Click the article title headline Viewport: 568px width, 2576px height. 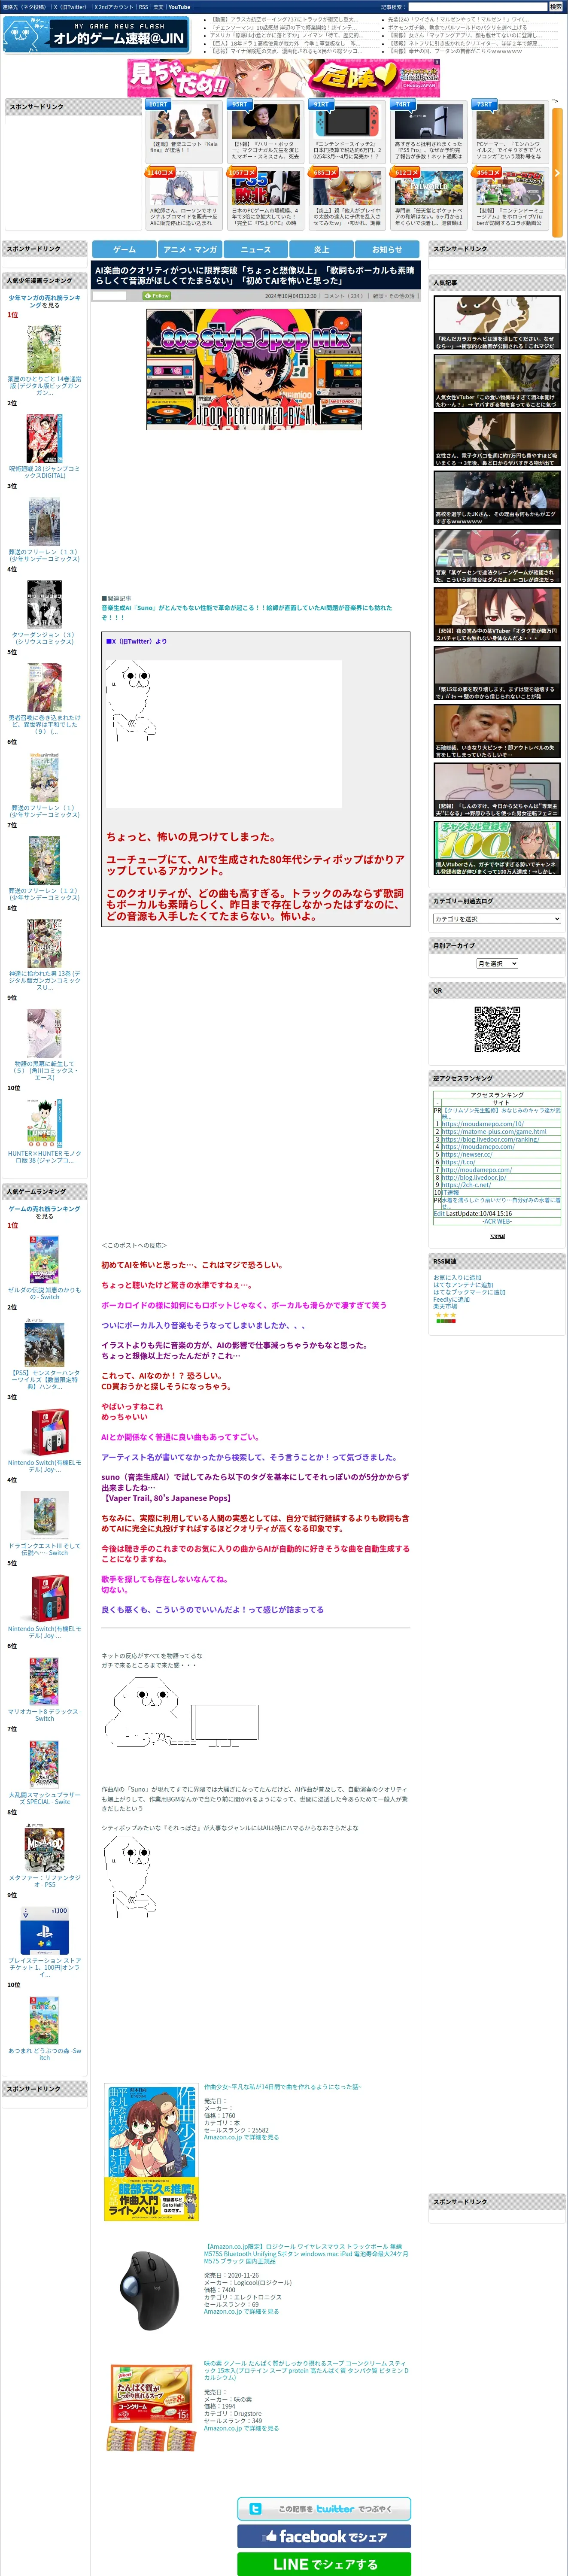255,276
